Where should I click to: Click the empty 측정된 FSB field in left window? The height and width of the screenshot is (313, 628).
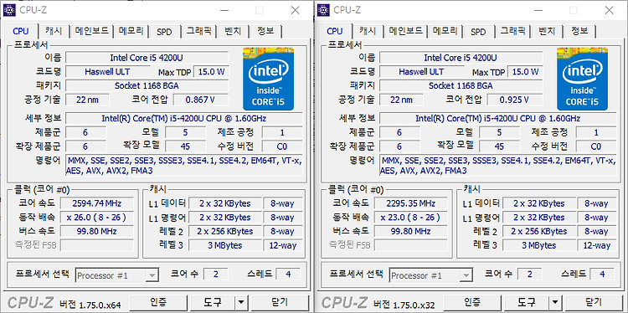(x=96, y=245)
